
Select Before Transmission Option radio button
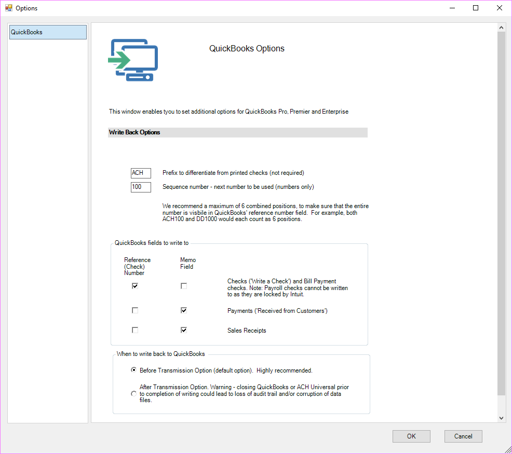tap(133, 370)
